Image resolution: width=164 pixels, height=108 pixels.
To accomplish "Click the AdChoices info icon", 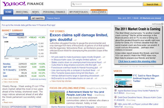I will pos(162,24).
